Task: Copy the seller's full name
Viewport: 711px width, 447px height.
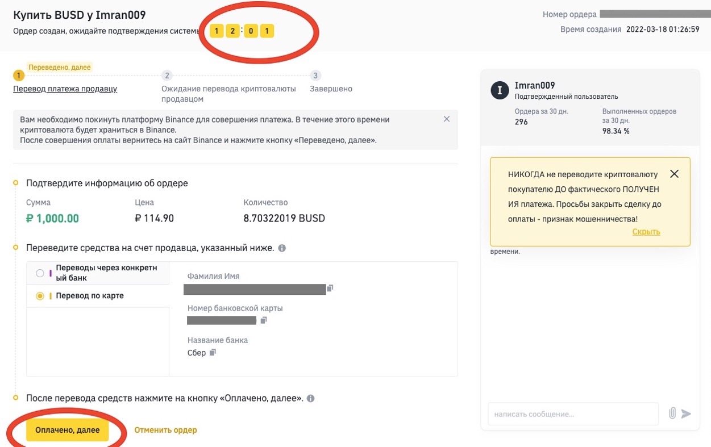Action: pyautogui.click(x=330, y=289)
